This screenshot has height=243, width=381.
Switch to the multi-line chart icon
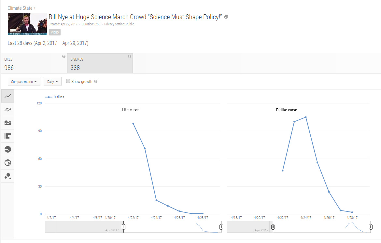click(8, 109)
